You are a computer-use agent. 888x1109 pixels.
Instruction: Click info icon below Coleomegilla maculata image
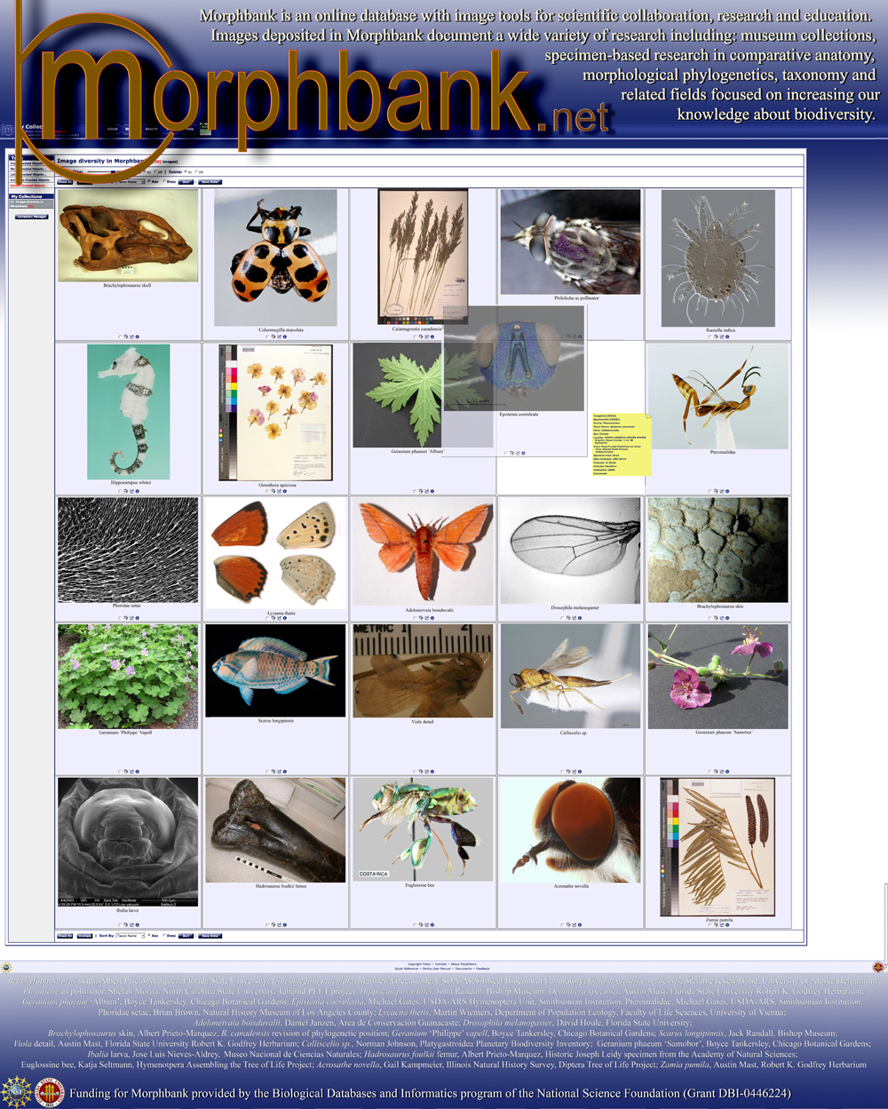pyautogui.click(x=285, y=337)
